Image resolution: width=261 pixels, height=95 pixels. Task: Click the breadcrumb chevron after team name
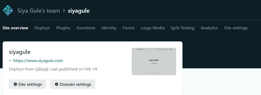point(64,11)
